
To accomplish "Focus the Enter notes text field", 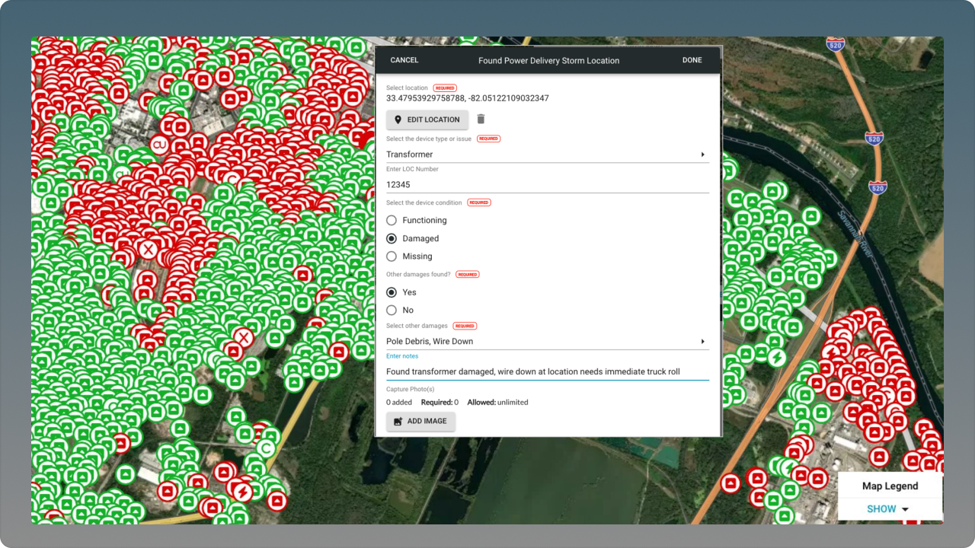I will pyautogui.click(x=547, y=371).
